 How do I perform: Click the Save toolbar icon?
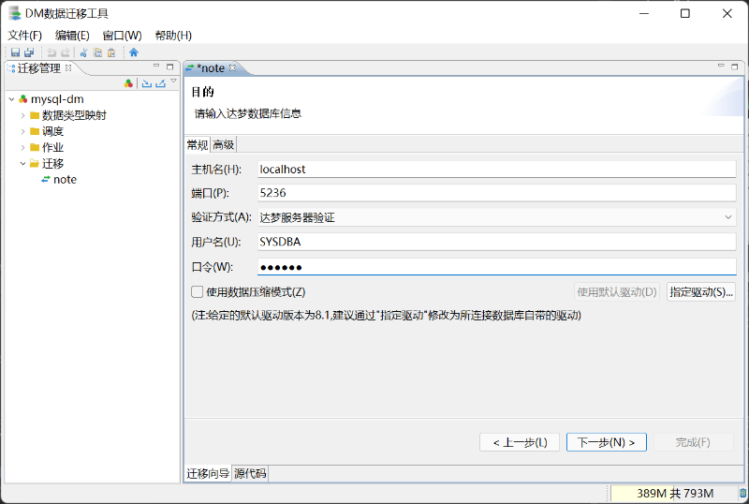pos(15,52)
